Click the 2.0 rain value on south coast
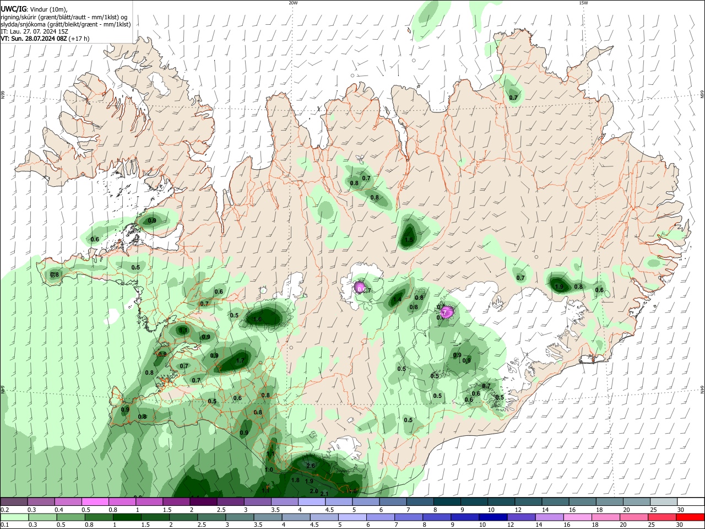The width and height of the screenshot is (705, 529). [x=314, y=491]
